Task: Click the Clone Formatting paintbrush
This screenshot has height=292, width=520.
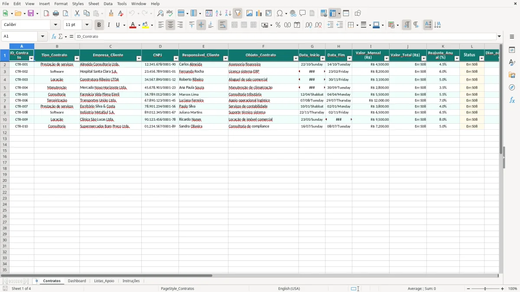Action: click(x=111, y=13)
